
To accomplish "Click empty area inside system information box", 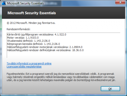I will click(63, 55).
